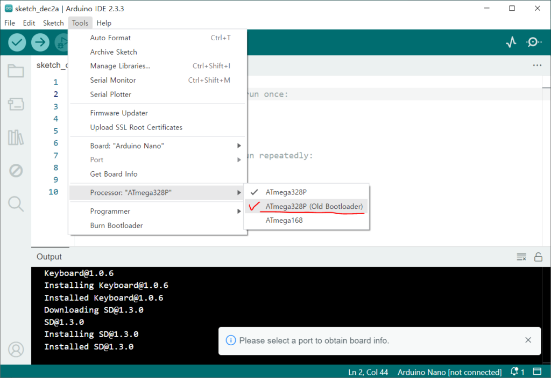The width and height of the screenshot is (551, 378).
Task: Select Serial Plotter menu entry
Action: point(158,95)
